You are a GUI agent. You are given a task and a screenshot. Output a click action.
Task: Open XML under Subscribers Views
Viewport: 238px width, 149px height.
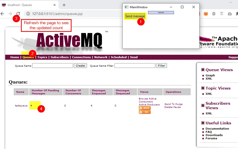click(x=209, y=113)
